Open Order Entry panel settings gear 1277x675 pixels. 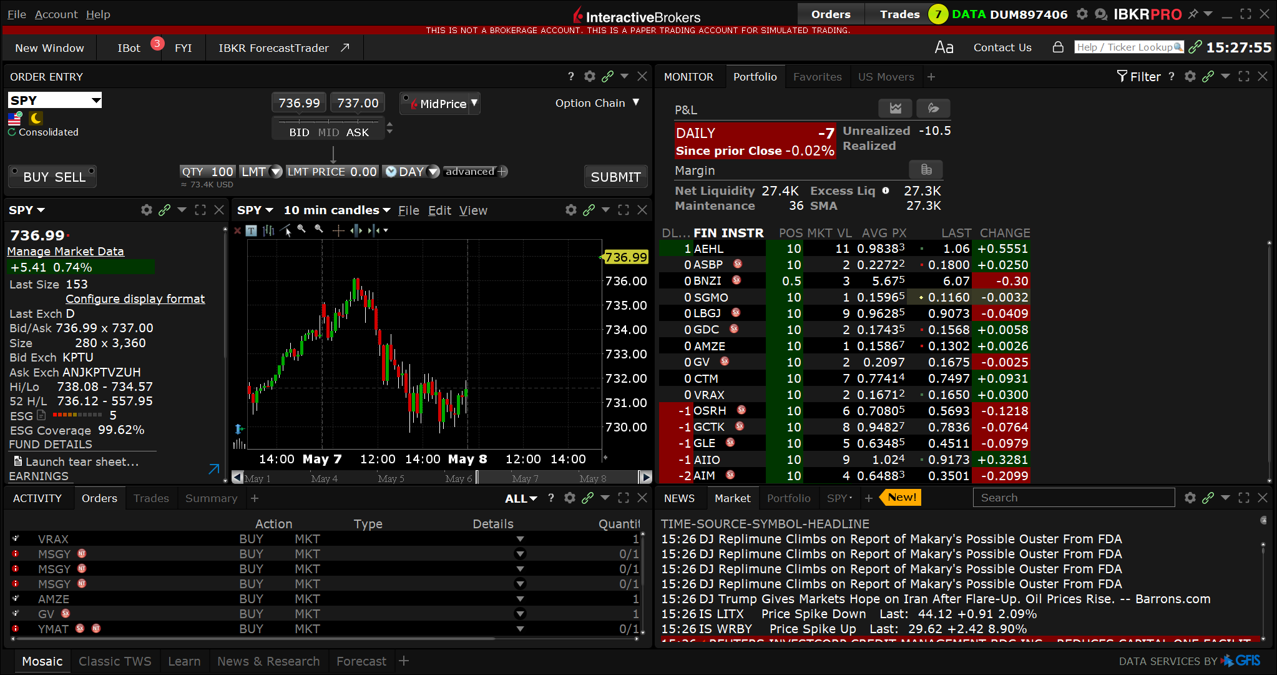(x=590, y=76)
